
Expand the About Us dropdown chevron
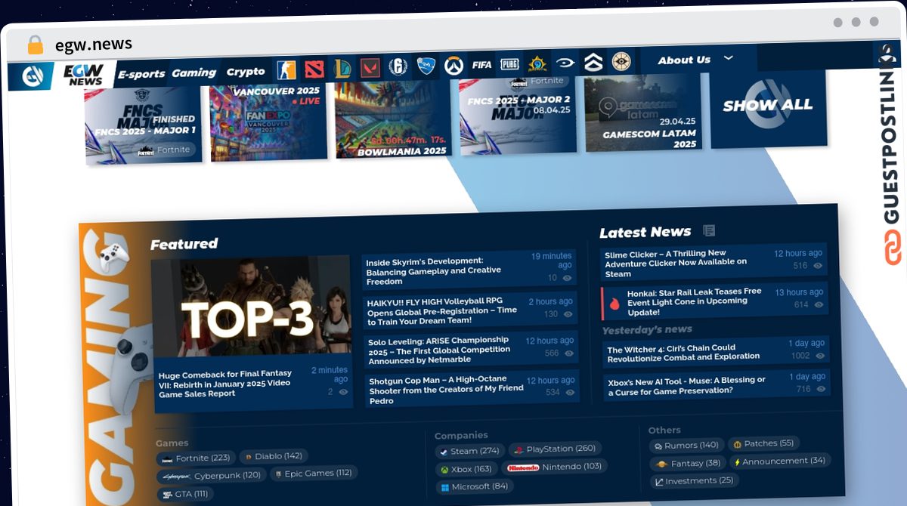coord(728,58)
